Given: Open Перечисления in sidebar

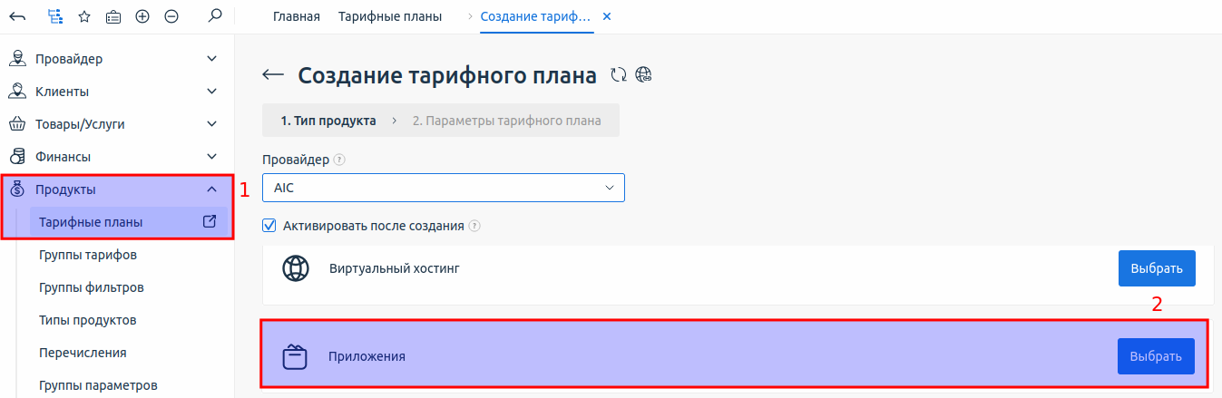Looking at the screenshot, I should click(83, 353).
